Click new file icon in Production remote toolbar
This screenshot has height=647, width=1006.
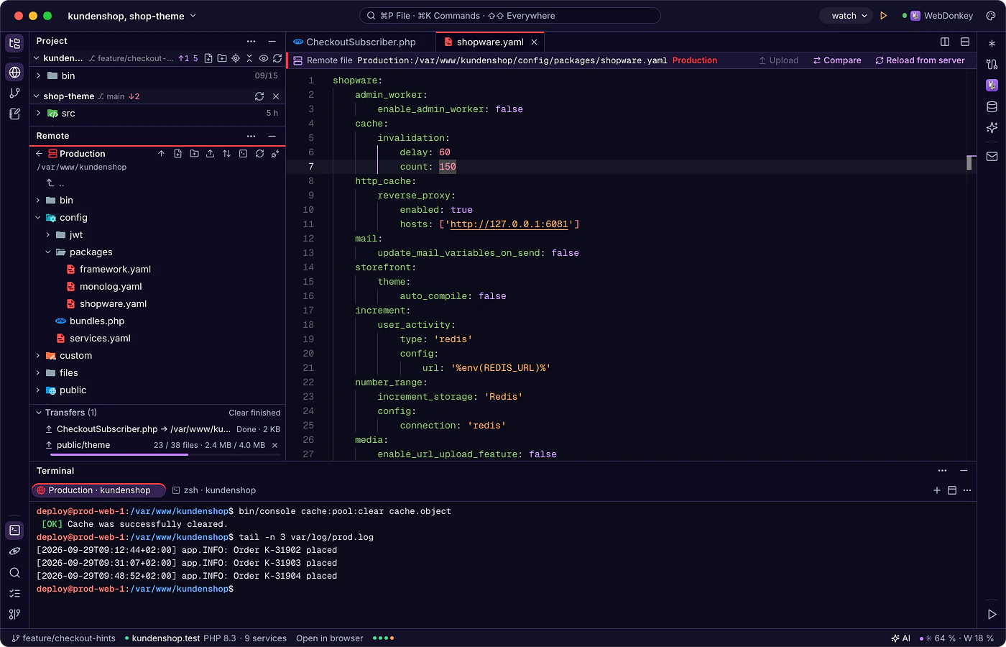pos(177,154)
